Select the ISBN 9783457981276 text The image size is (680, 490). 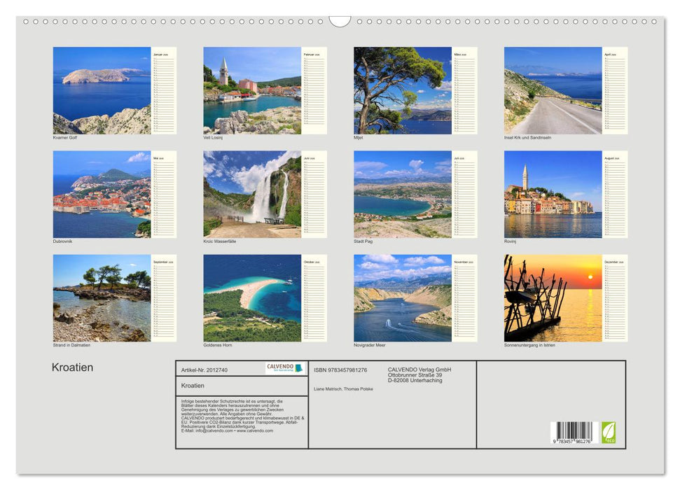tap(340, 370)
